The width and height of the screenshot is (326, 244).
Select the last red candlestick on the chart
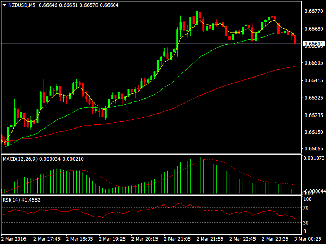click(x=295, y=40)
